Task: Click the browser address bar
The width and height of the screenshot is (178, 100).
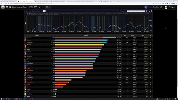Action: tap(80, 4)
